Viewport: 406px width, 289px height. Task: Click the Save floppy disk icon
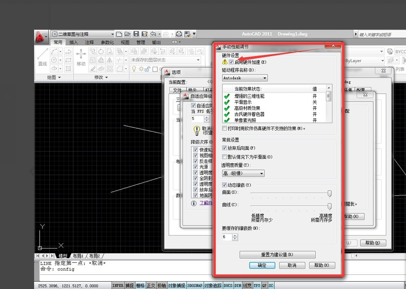pos(136,34)
